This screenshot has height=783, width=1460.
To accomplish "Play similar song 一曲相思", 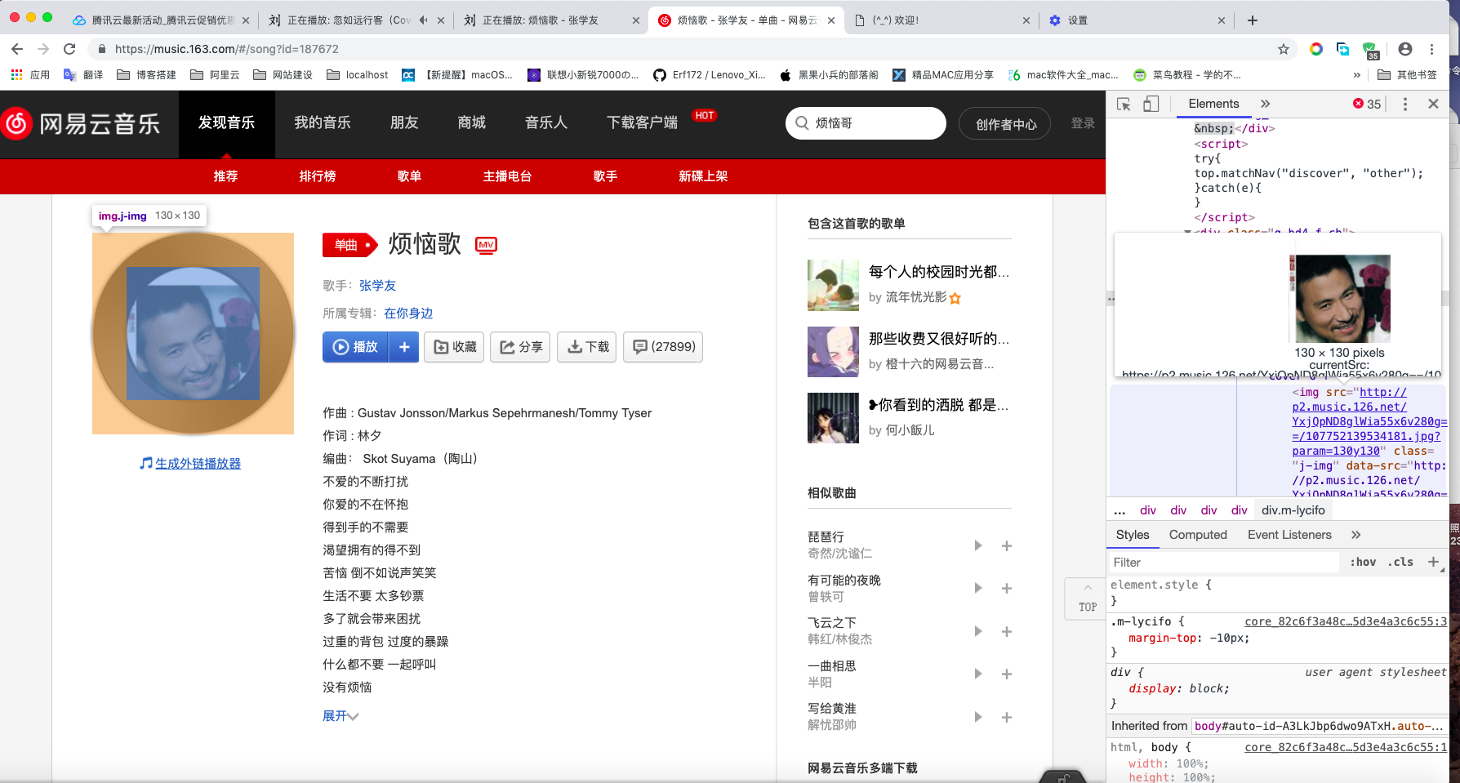I will pos(977,674).
